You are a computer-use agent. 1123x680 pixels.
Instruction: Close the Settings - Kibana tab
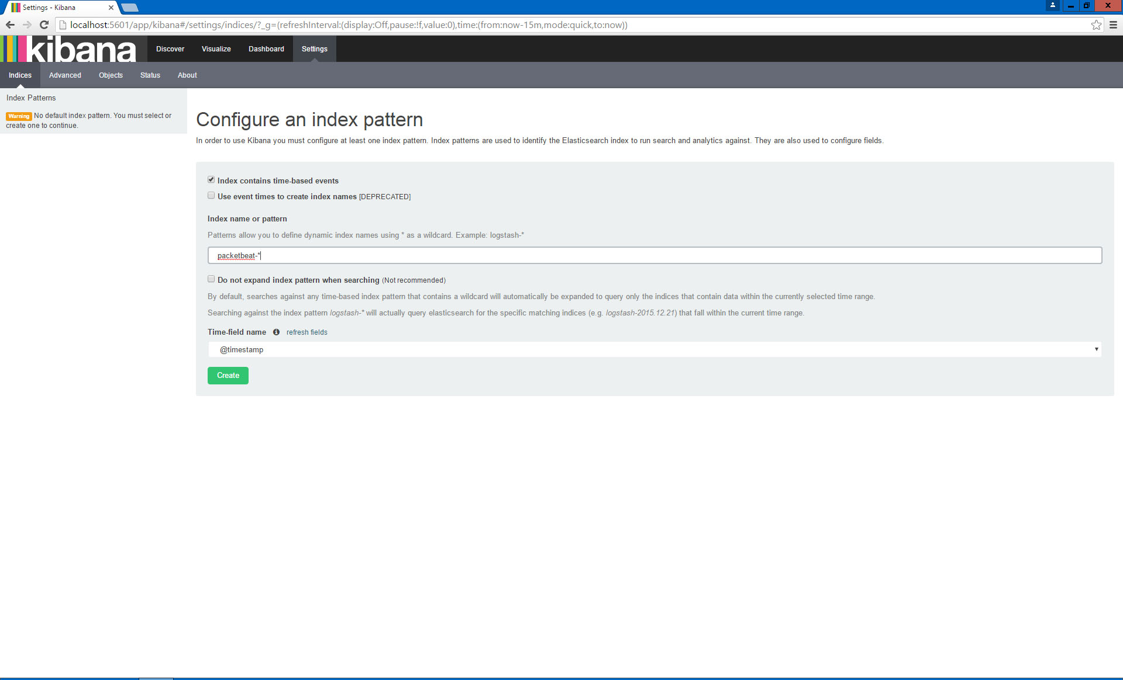[x=111, y=8]
